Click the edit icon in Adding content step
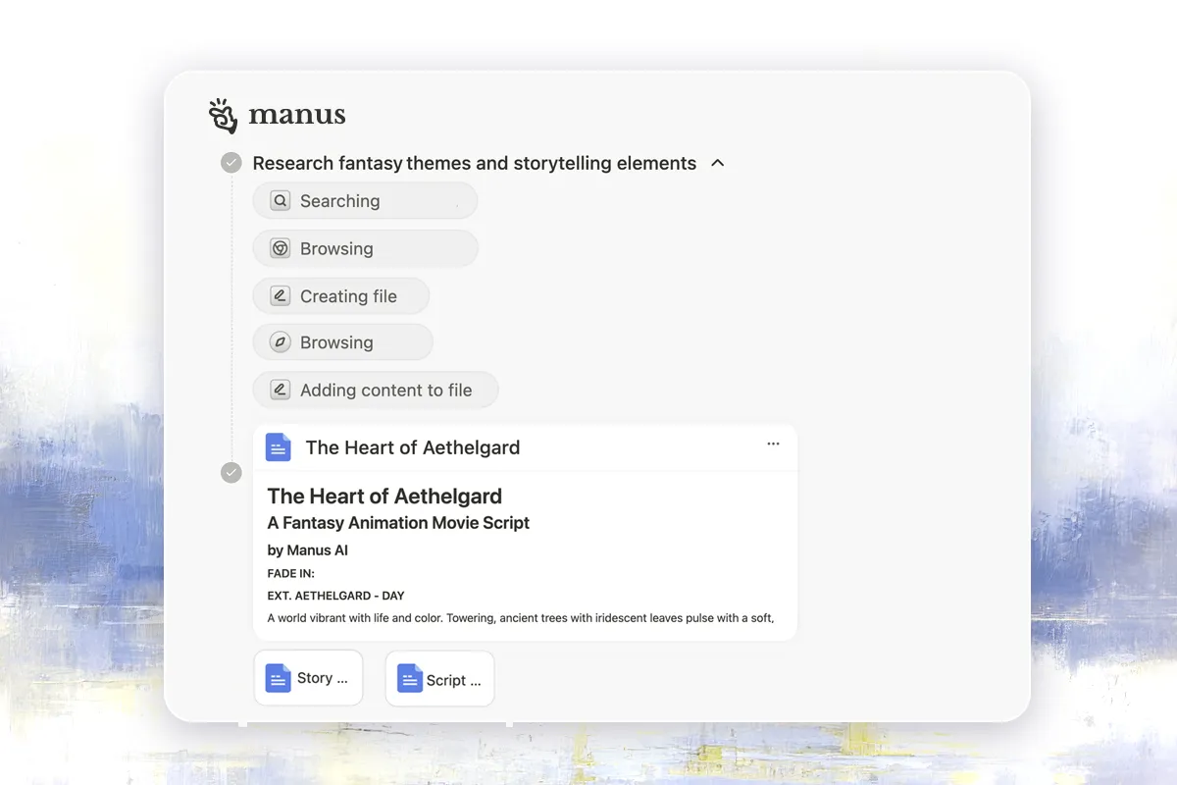1177x785 pixels. [x=280, y=390]
